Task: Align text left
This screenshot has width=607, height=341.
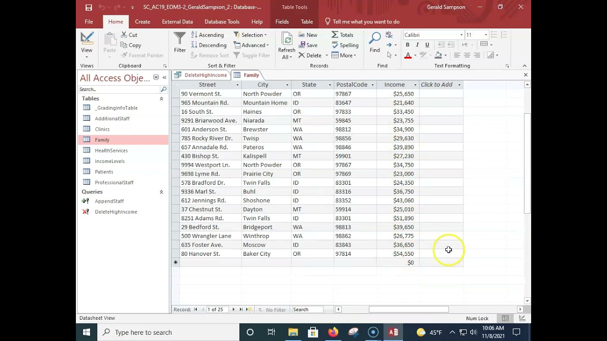Action: 457,55
